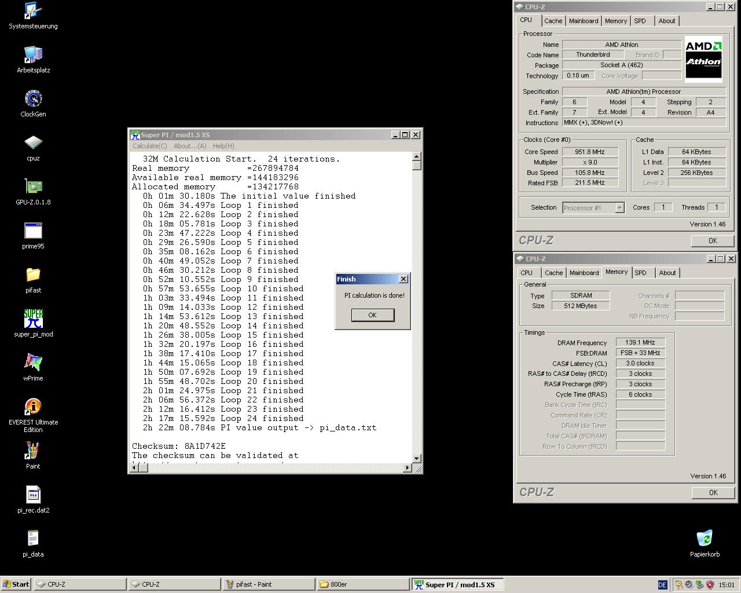Screen dimensions: 741x593
Task: Select the pi_data text file icon
Action: (x=33, y=544)
